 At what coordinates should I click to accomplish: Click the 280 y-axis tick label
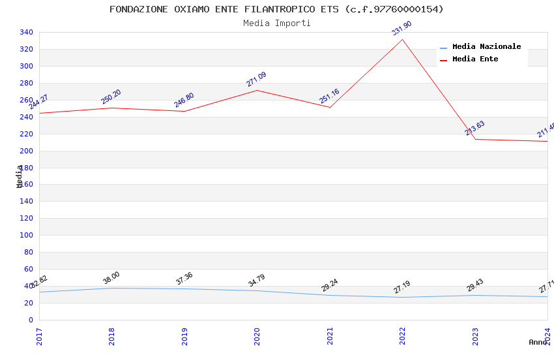click(x=27, y=83)
